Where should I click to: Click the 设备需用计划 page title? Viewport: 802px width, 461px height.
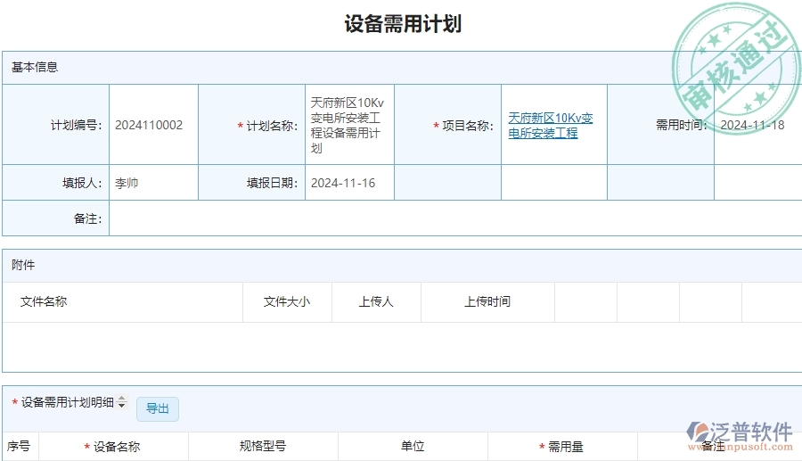pos(403,24)
